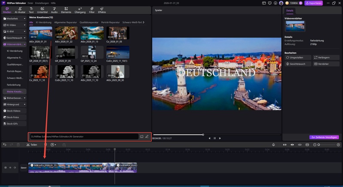Image resolution: width=343 pixels, height=187 pixels.
Task: Click Verstärker in the Bearbeiten section
Action: (326, 64)
